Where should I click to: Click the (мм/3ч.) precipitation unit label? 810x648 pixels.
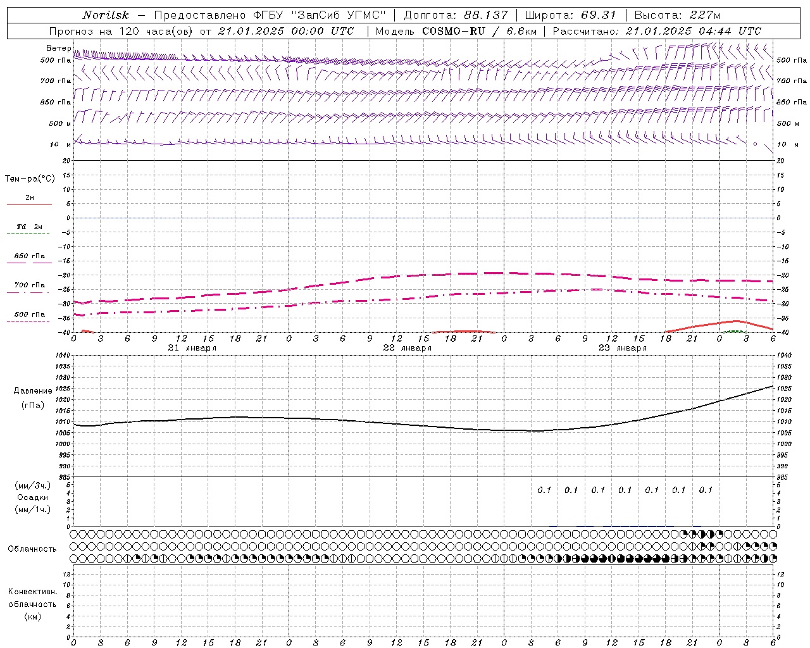coord(33,485)
